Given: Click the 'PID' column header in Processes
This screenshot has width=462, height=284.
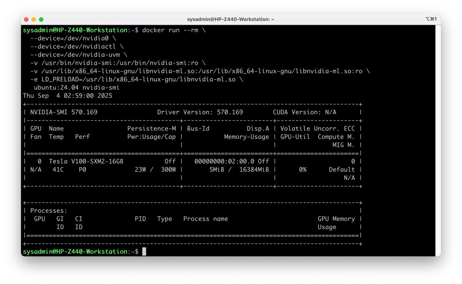Looking at the screenshot, I should click(140, 219).
